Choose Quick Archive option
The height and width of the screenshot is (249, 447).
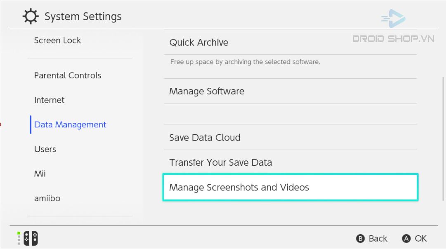click(290, 42)
